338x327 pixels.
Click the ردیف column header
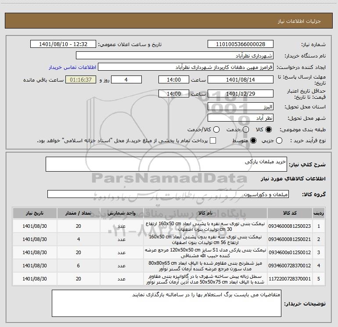click(319, 213)
